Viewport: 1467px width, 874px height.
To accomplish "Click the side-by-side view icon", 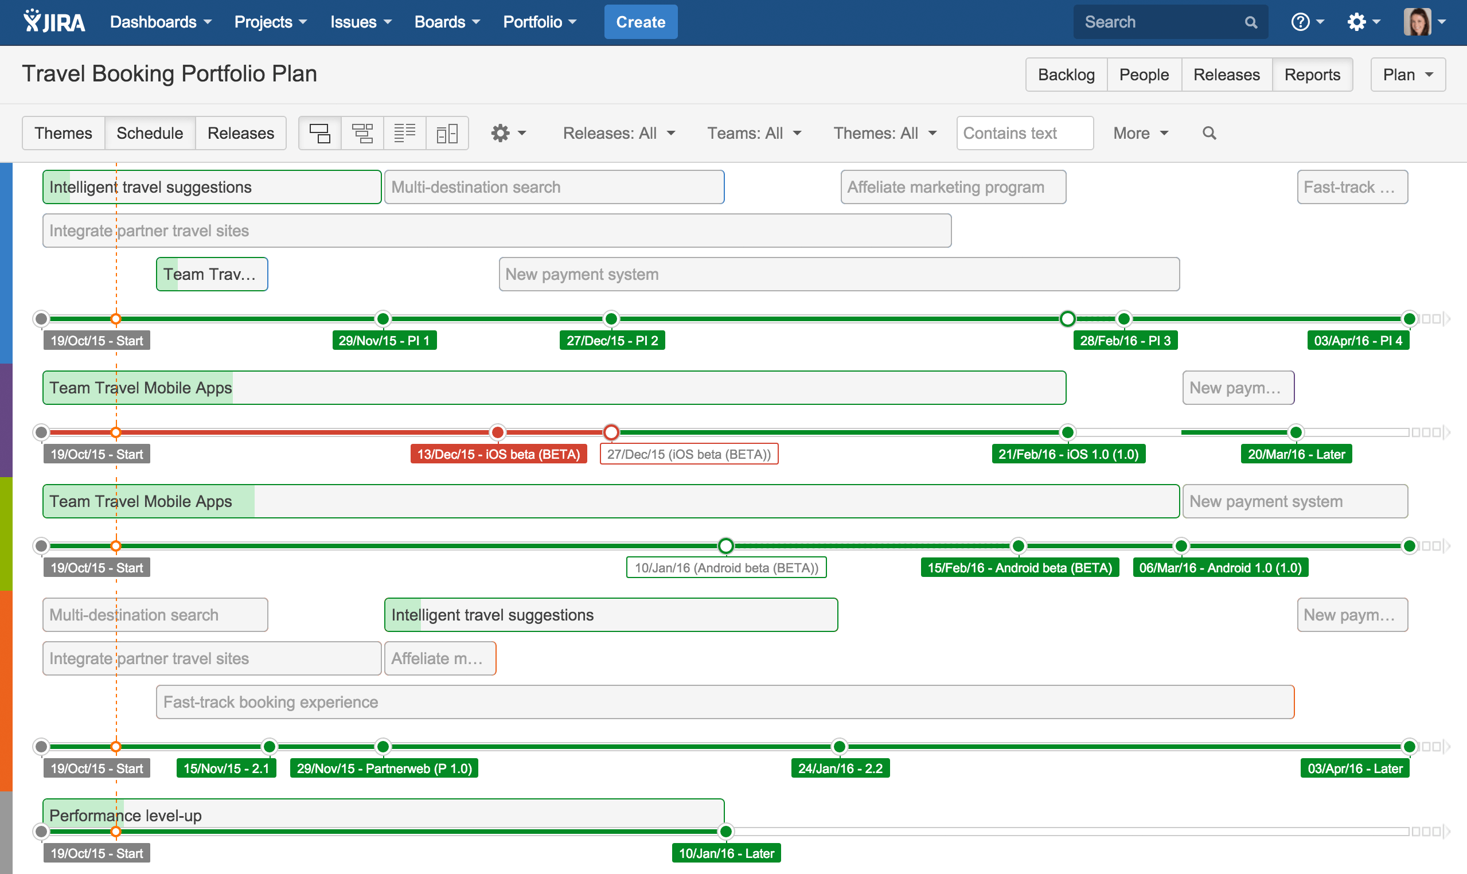I will (x=448, y=132).
